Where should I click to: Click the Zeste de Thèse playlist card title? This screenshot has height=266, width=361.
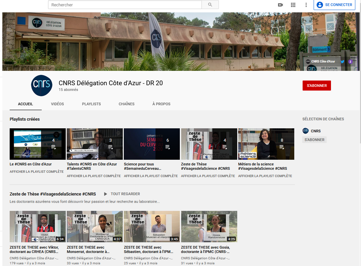(206, 166)
